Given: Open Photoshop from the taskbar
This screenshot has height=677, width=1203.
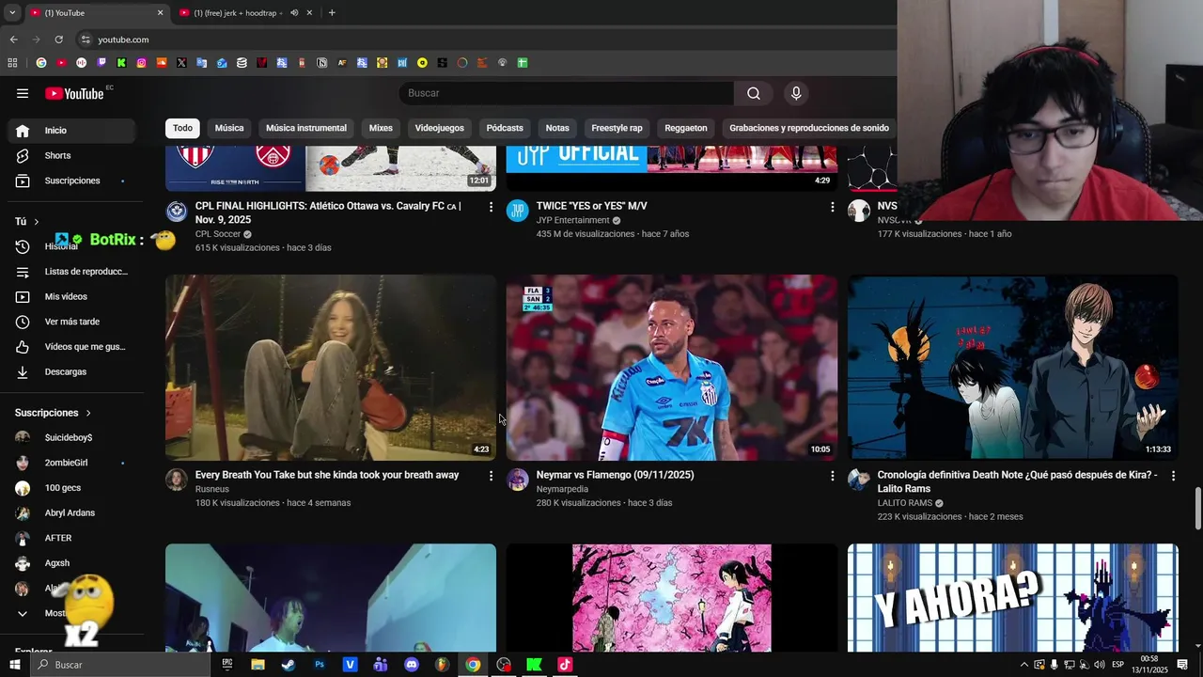Looking at the screenshot, I should pos(320,665).
